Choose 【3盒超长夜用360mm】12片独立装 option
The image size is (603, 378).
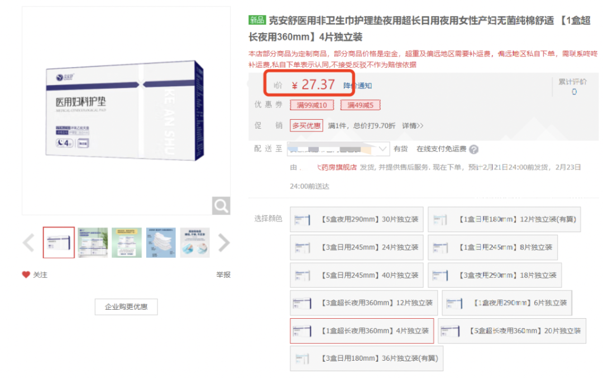(364, 303)
